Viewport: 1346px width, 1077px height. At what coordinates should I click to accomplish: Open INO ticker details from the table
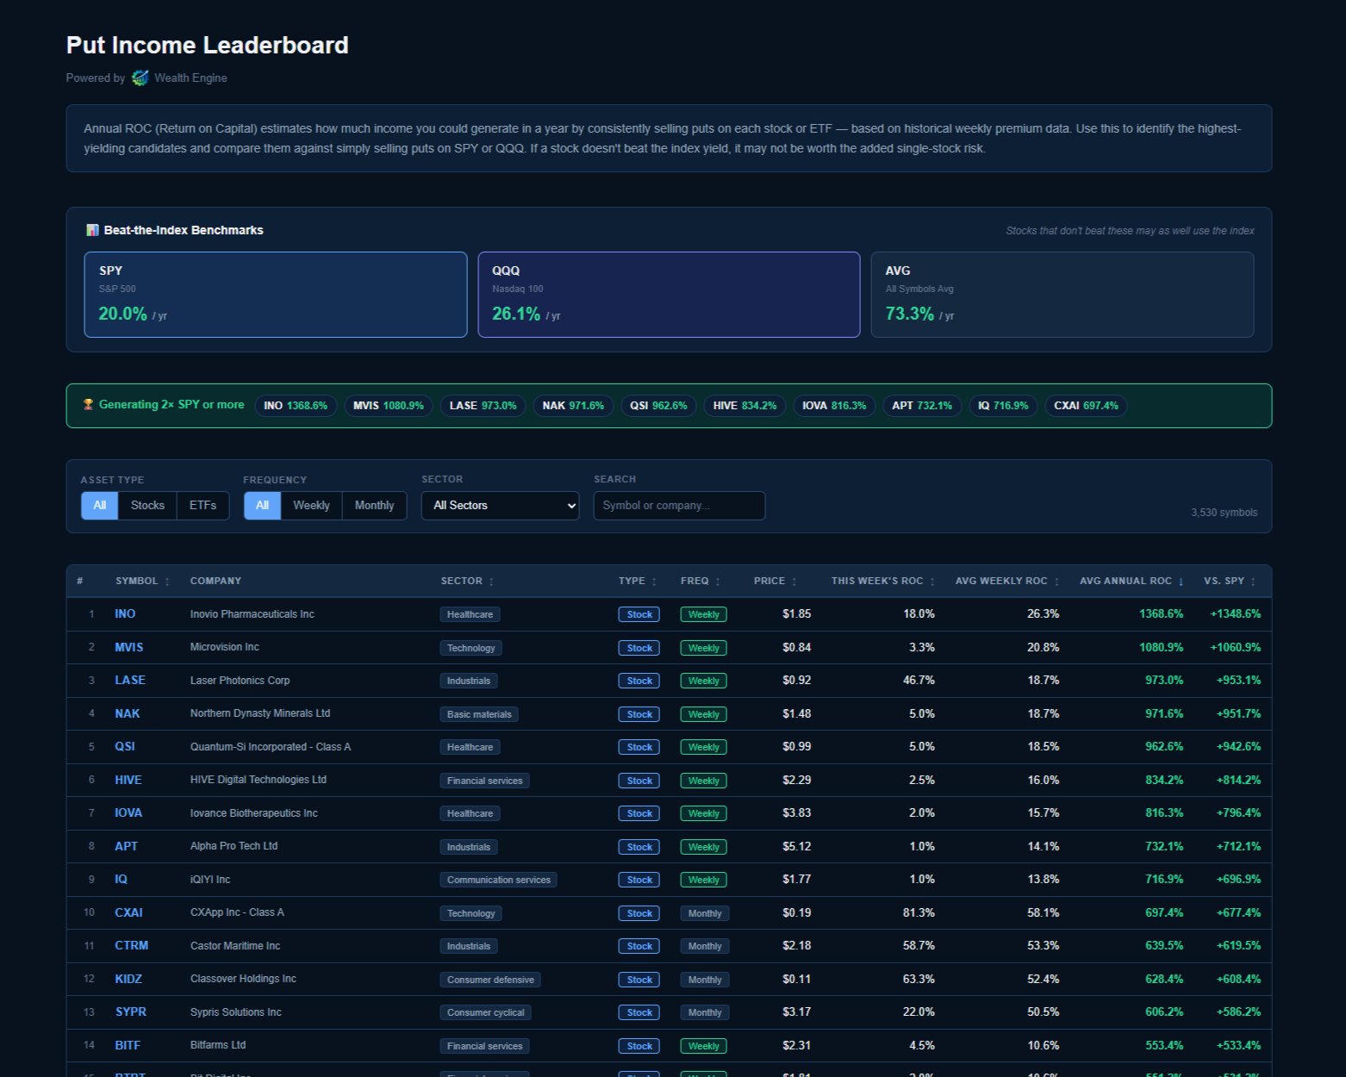(x=125, y=613)
